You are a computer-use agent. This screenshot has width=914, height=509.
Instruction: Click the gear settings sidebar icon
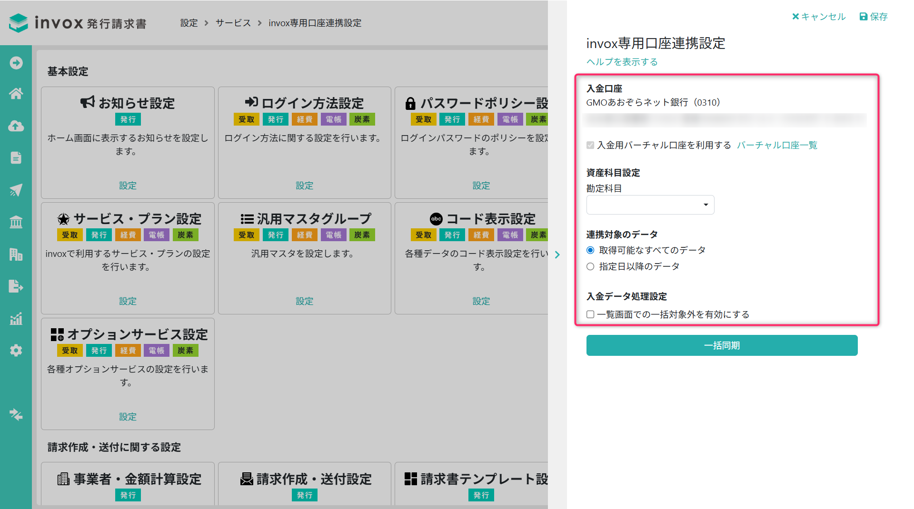pyautogui.click(x=16, y=351)
